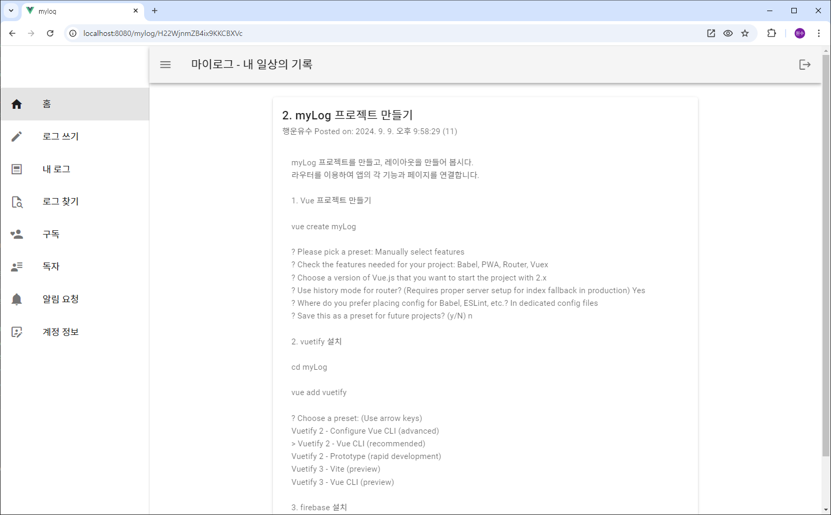The image size is (831, 515).
Task: Click 'Vuetify 2 - Configure Vue CLI (advanced)'
Action: [365, 431]
